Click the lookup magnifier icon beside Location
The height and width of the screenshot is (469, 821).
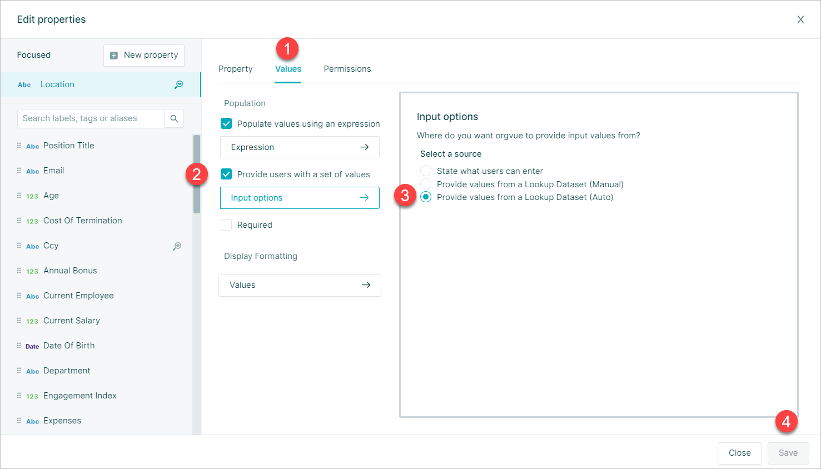pos(178,84)
